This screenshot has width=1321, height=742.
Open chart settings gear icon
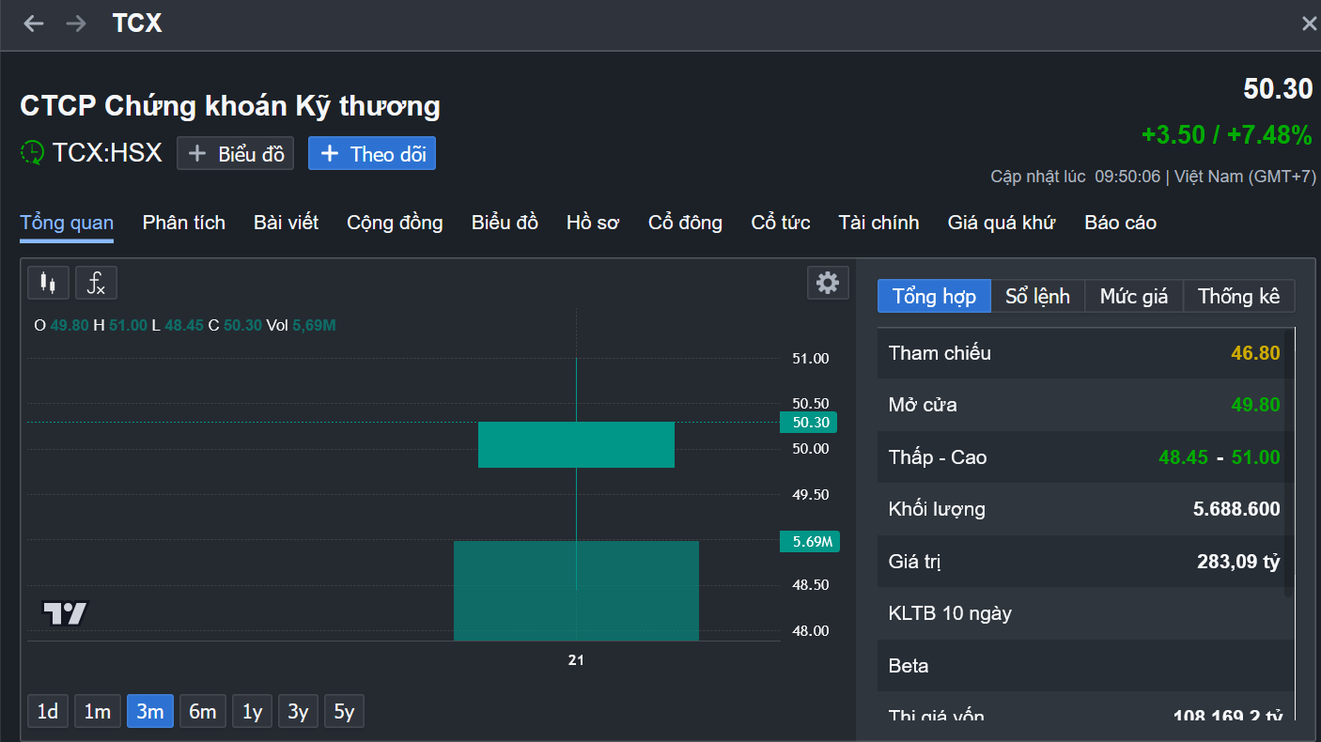pyautogui.click(x=828, y=283)
